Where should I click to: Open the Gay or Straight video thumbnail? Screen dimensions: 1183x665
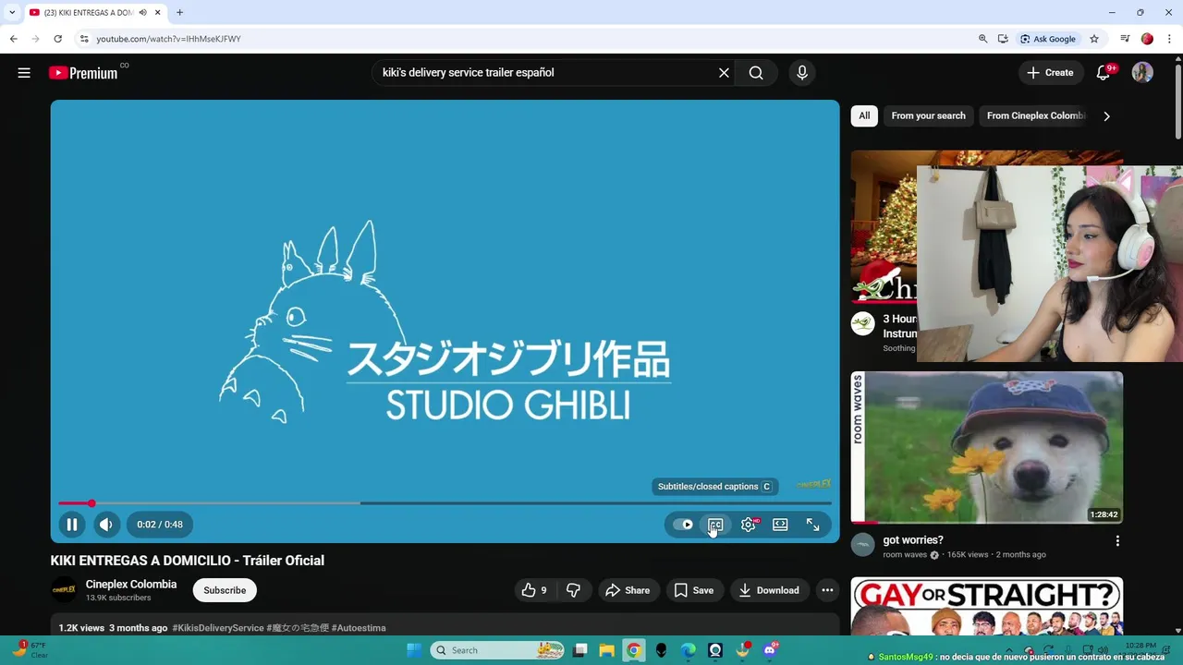tap(987, 606)
